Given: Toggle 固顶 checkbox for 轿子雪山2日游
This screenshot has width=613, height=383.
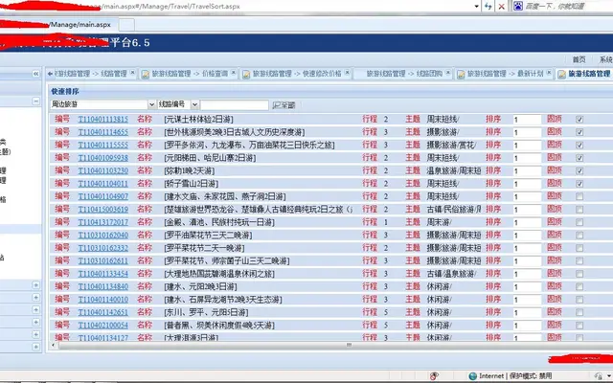Looking at the screenshot, I should click(x=579, y=184).
